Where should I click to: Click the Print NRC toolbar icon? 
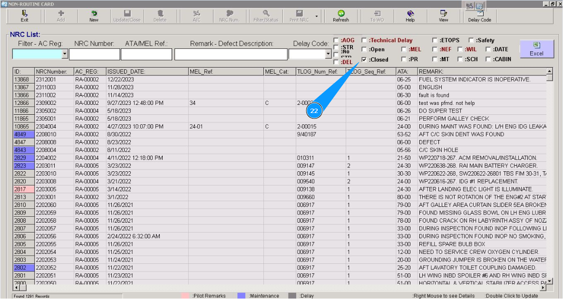point(299,16)
